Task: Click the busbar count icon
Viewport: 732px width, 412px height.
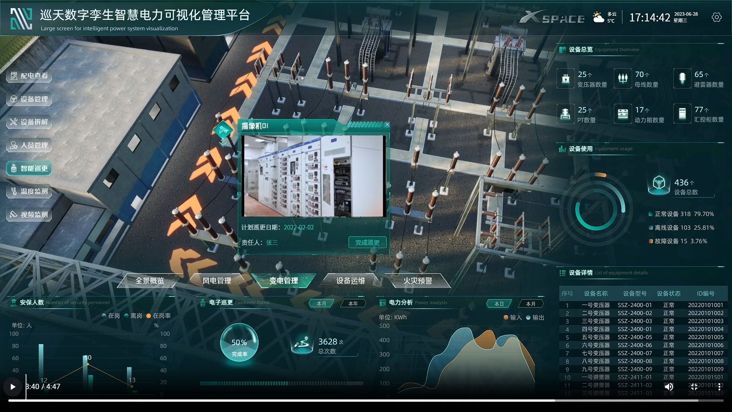Action: tap(623, 79)
